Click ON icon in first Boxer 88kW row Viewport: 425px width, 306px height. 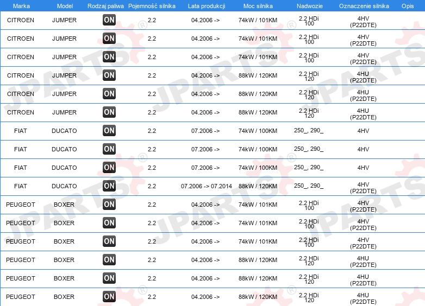tap(109, 260)
